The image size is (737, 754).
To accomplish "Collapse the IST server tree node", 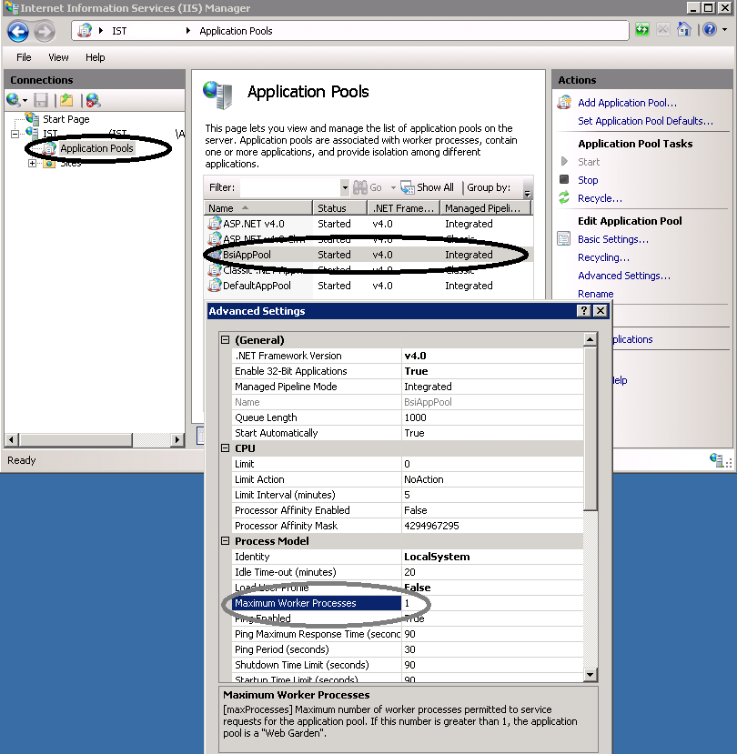I will click(15, 134).
